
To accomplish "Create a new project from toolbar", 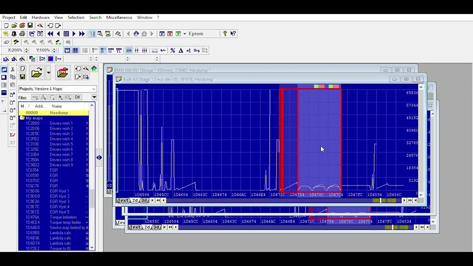I will coord(6,25).
